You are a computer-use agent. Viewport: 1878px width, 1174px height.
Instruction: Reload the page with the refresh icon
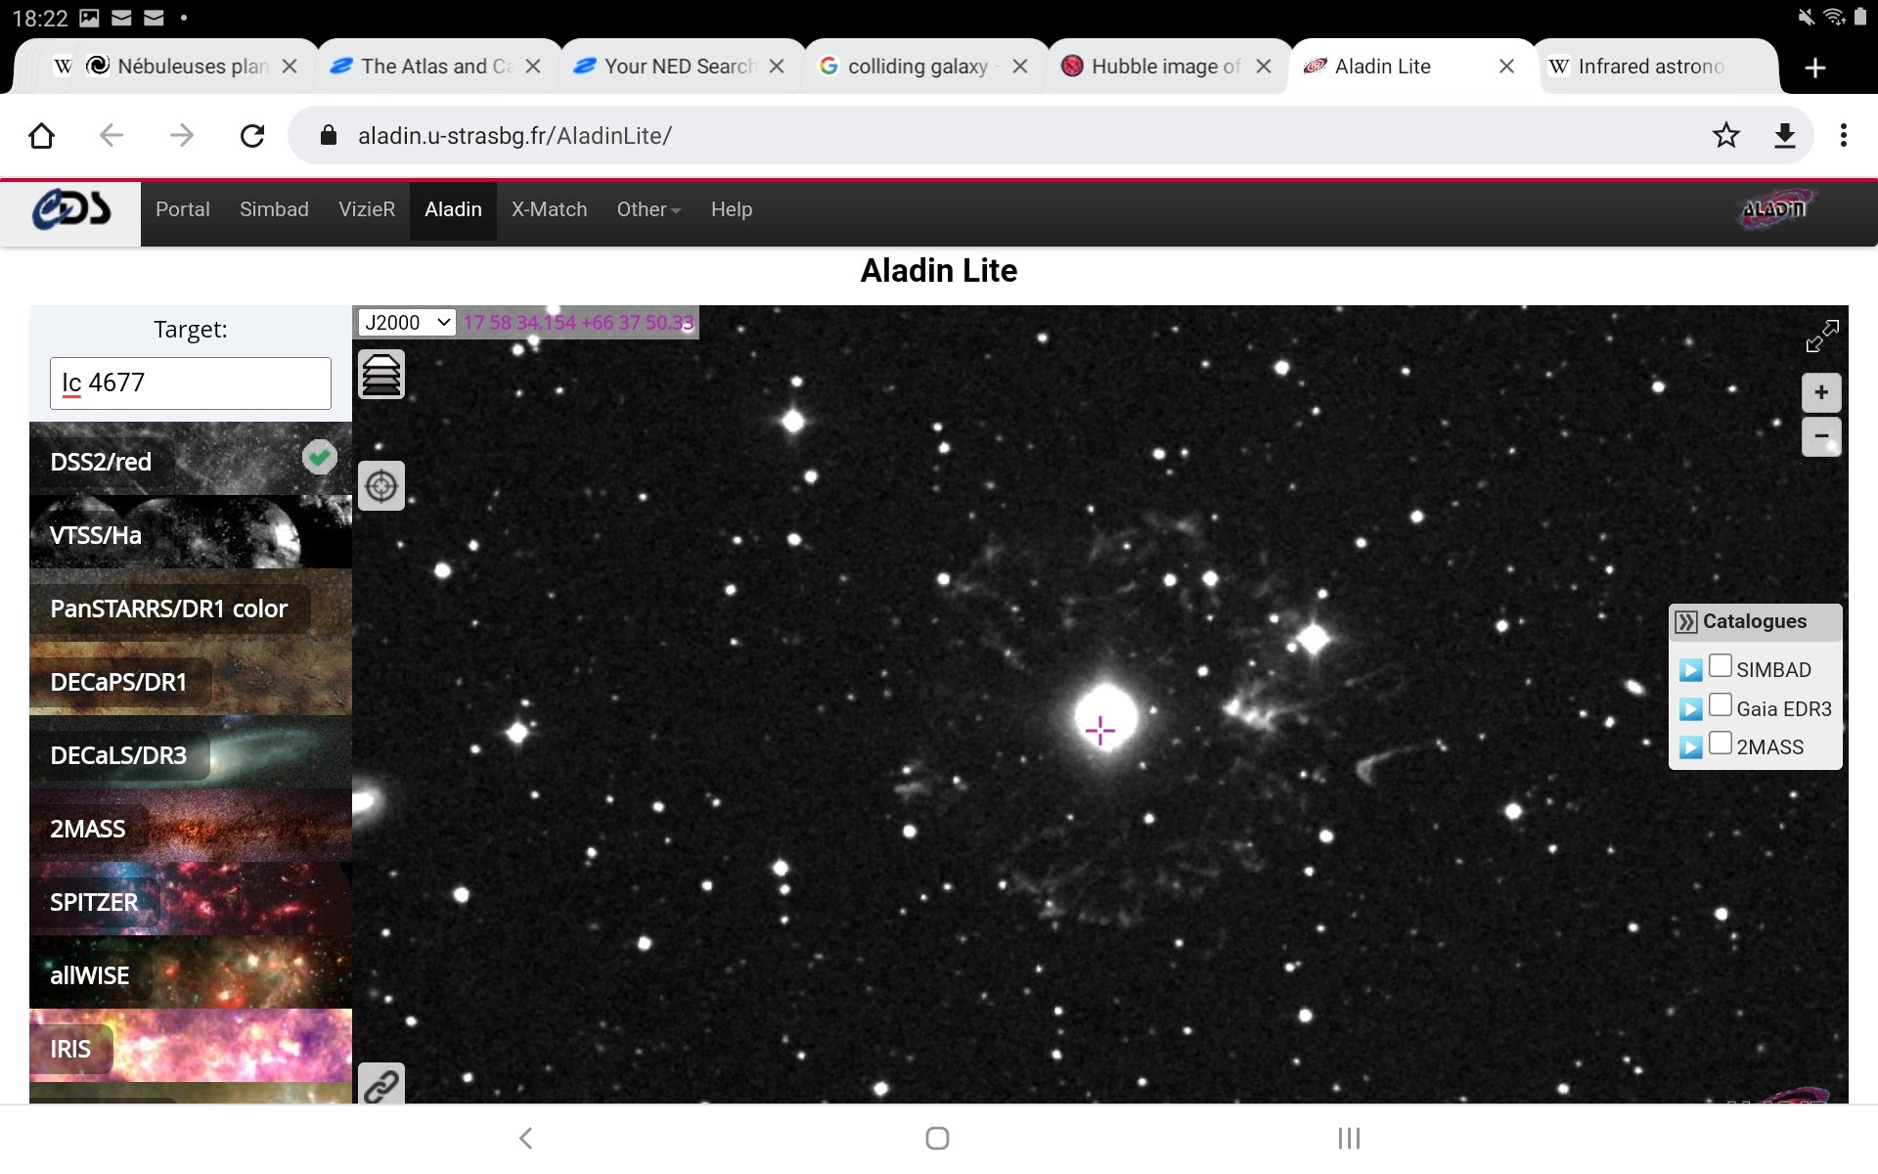tap(252, 135)
